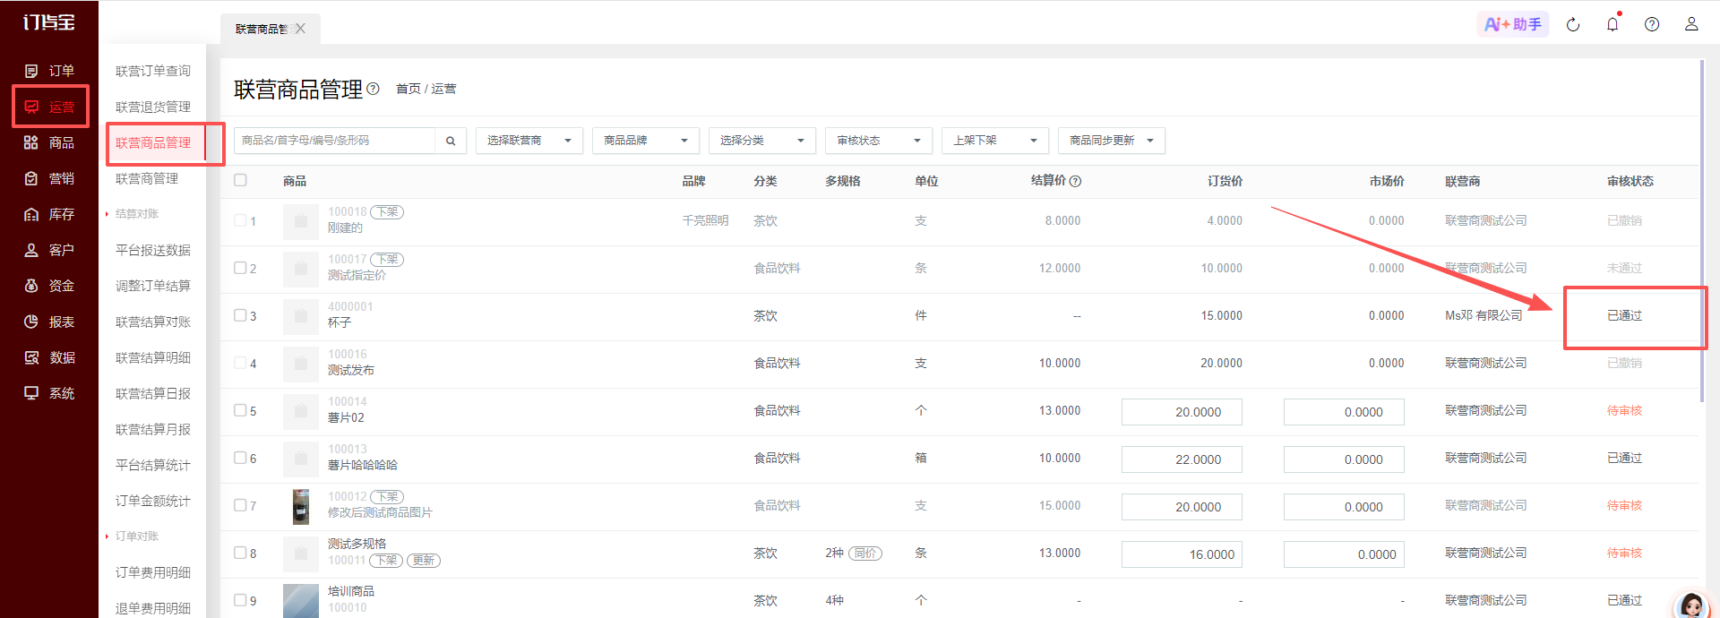Open the 库存 sidebar section
This screenshot has height=618, width=1720.
[49, 214]
